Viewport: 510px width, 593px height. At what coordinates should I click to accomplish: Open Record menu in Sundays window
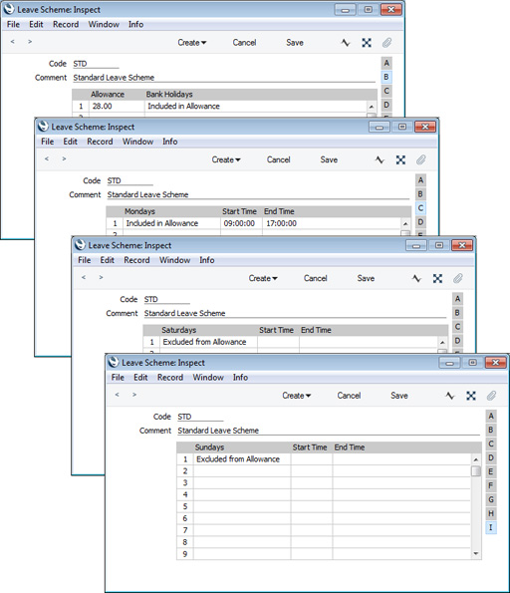click(170, 378)
